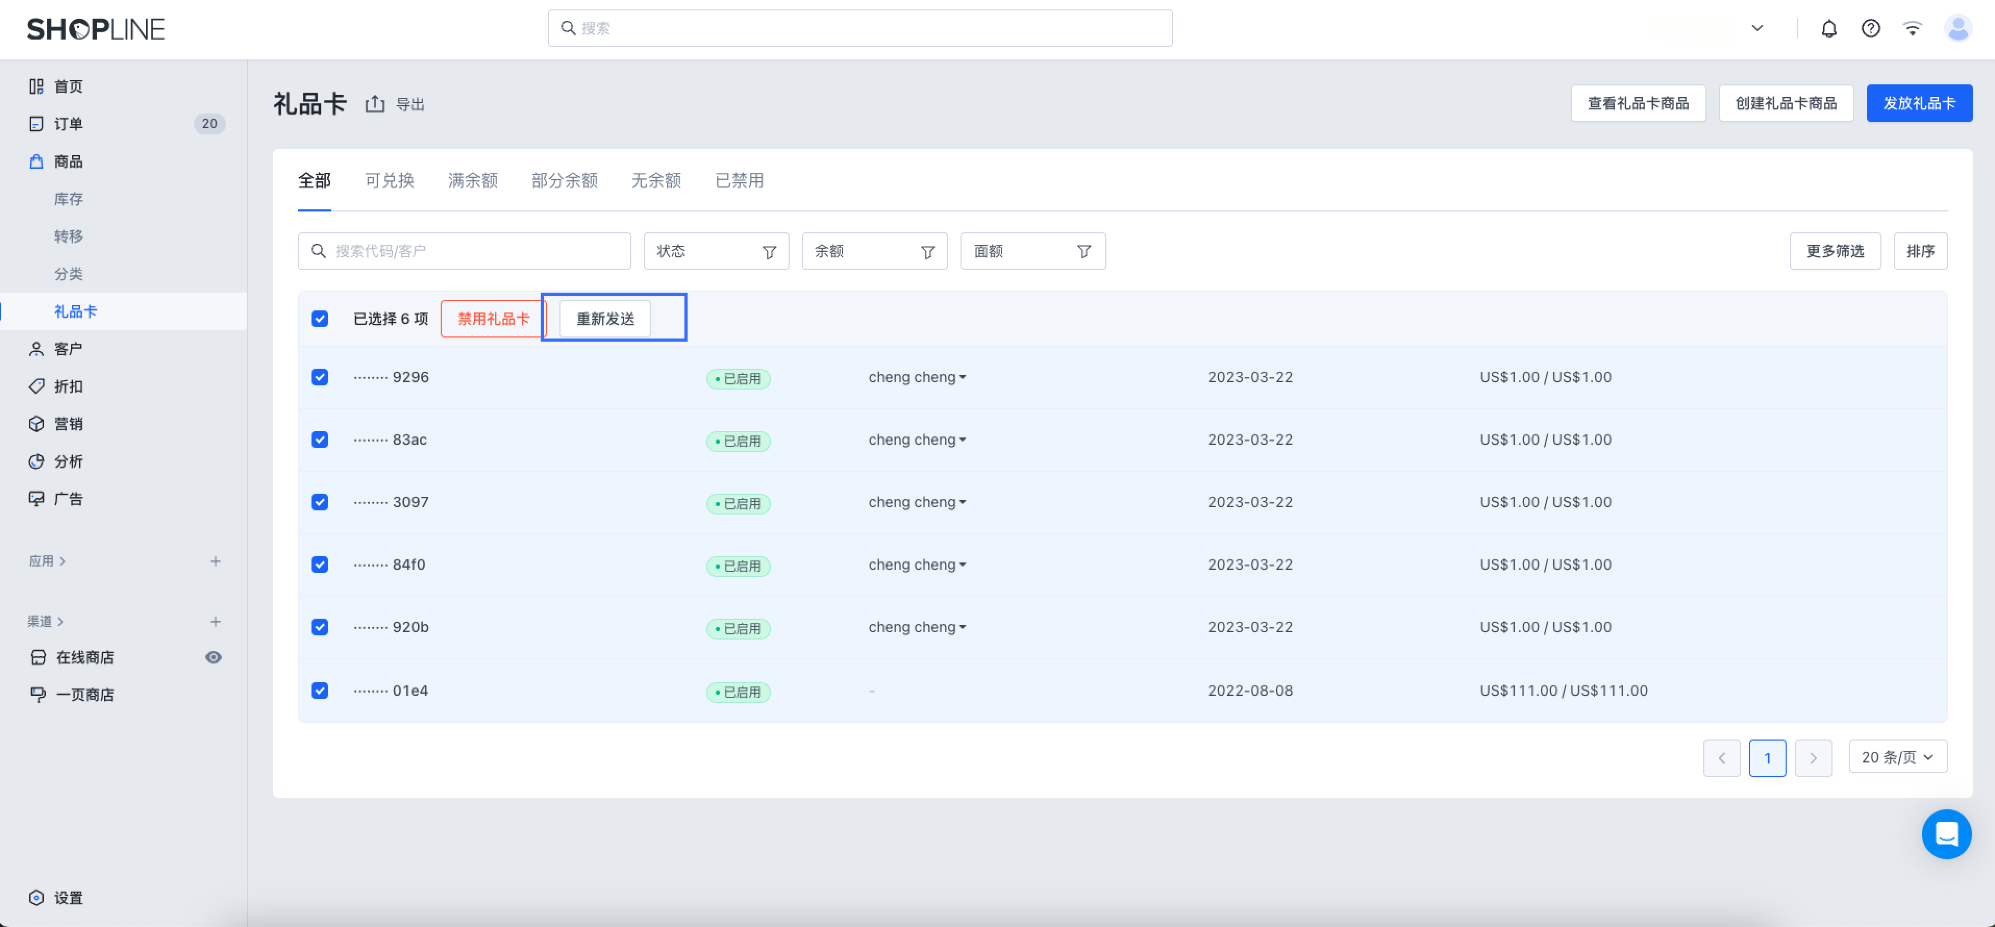
Task: Open 设置 at the sidebar bottom
Action: [68, 897]
